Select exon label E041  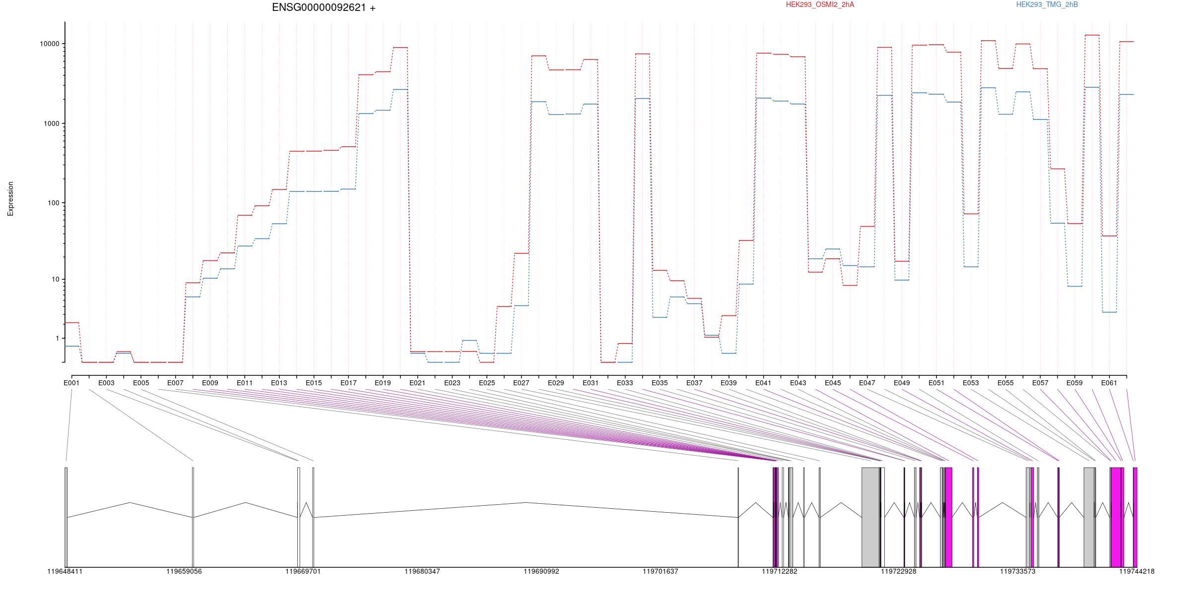point(763,383)
